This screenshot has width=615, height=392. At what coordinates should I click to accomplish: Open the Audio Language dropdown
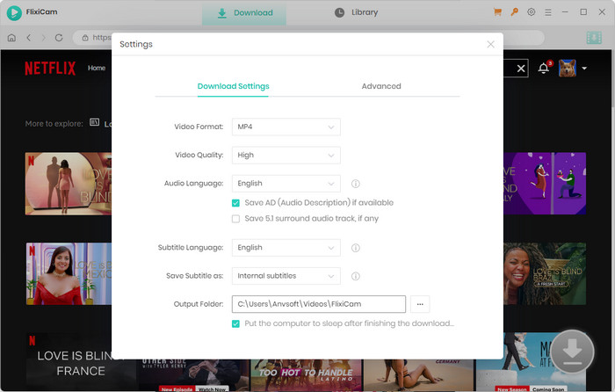[286, 183]
